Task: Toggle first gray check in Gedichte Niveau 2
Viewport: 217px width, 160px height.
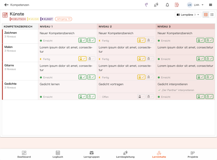Action: click(x=141, y=97)
